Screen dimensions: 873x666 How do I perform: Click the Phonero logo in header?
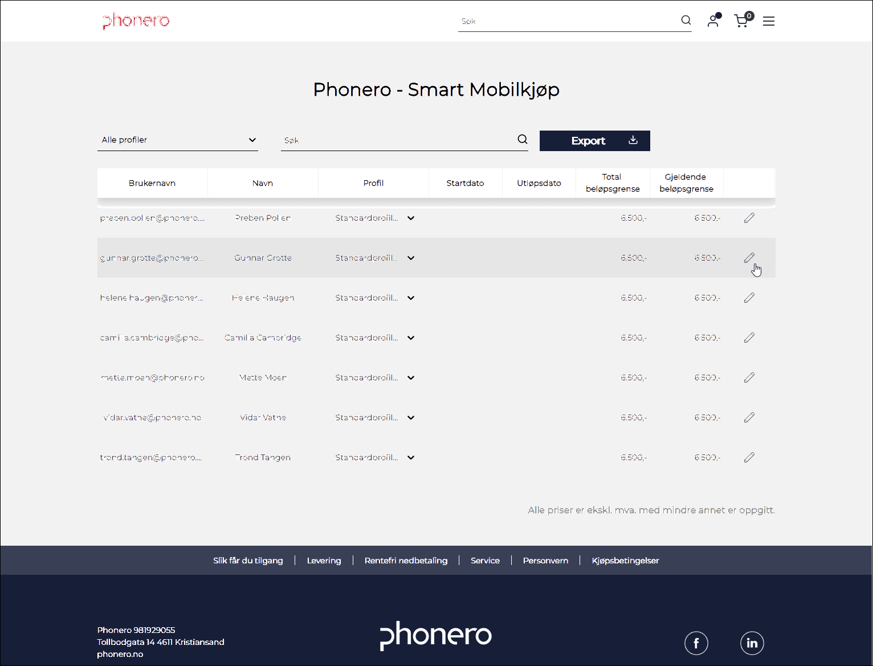click(136, 21)
